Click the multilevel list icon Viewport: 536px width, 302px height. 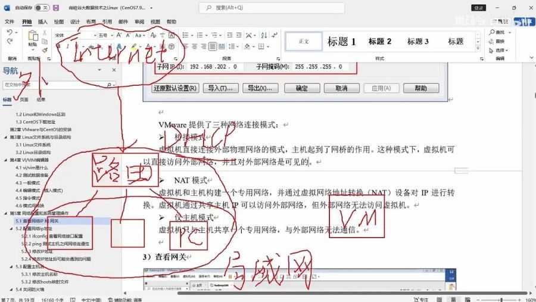point(214,35)
